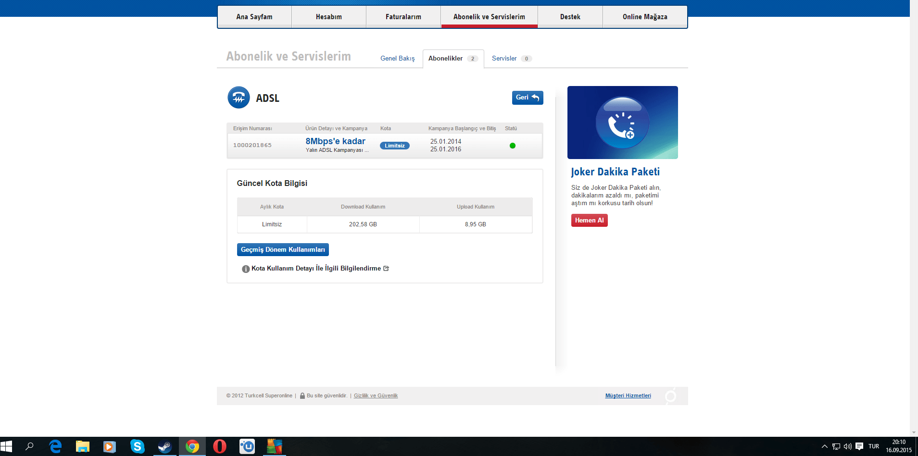The width and height of the screenshot is (918, 456).
Task: Select Abonelik ve Servislerim menu
Action: point(489,17)
